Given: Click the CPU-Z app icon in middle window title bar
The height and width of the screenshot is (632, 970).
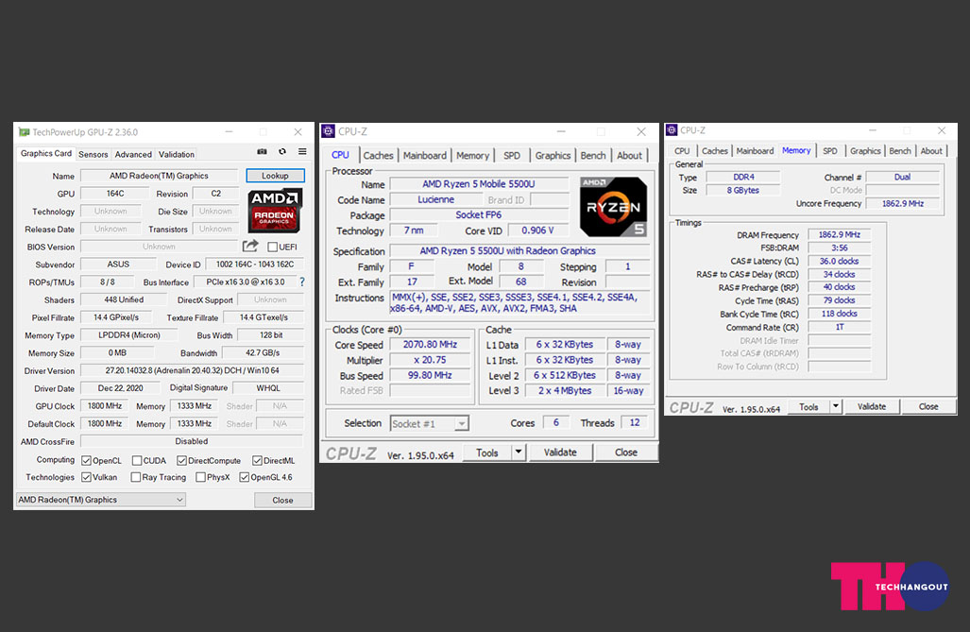Looking at the screenshot, I should pyautogui.click(x=329, y=131).
